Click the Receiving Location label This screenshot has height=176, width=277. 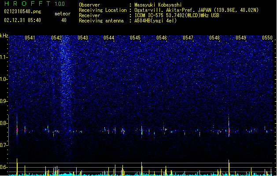click(103, 10)
